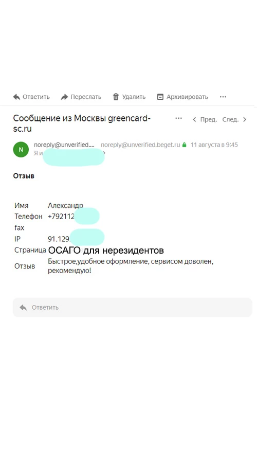Viewport: 257px width, 463px height.
Task: Click the forward arrow icon next to Переслать
Action: 64,97
